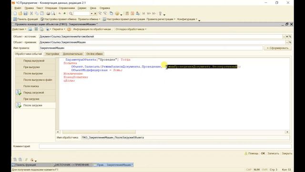Select the После выгрузки в файл handler

coord(35,80)
